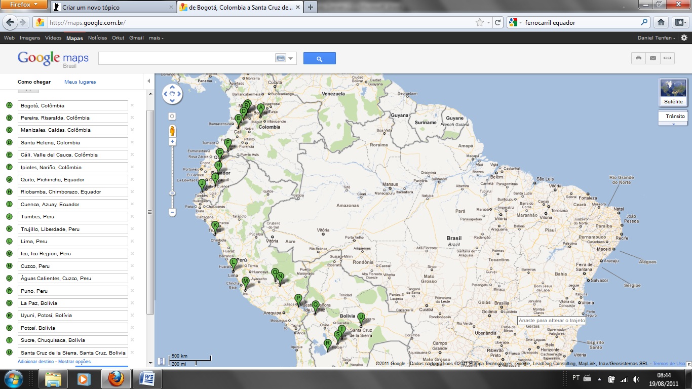Open Windows Start button
Screen dimensions: 692x389
[x=14, y=379]
